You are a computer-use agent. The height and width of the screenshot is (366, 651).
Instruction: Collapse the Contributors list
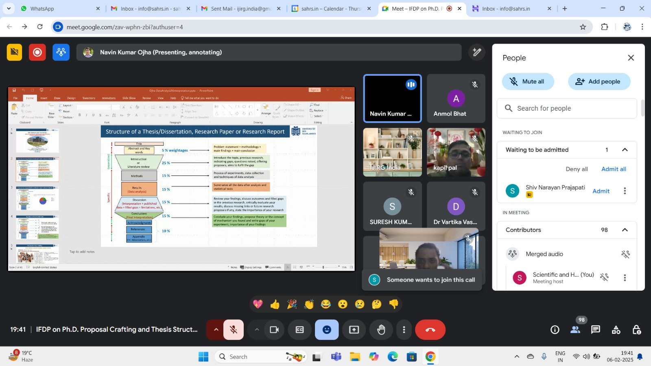coord(625,230)
